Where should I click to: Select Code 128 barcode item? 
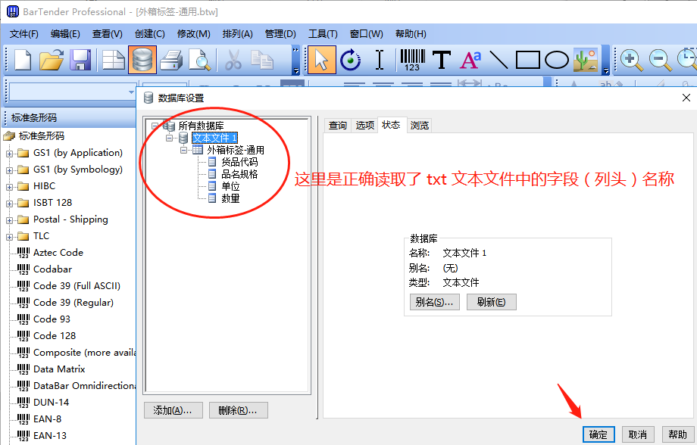point(55,336)
